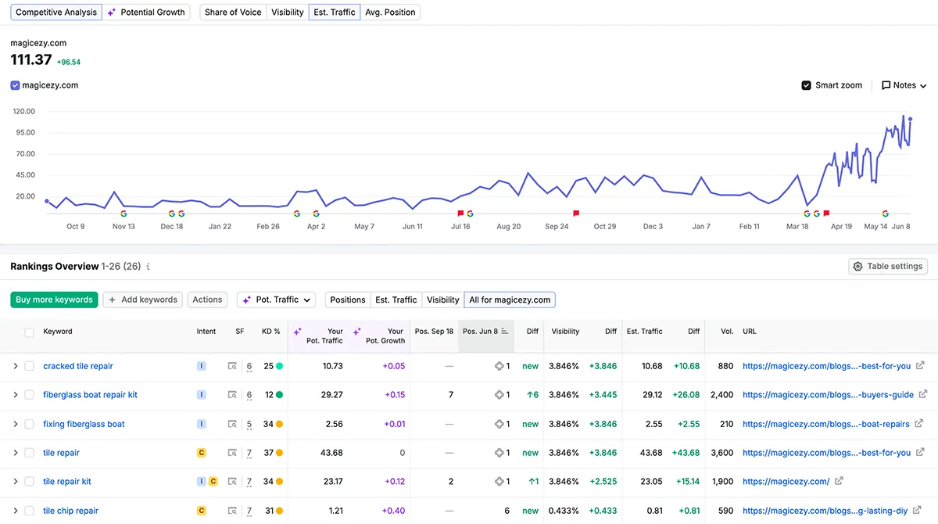938x524 pixels.
Task: Show the Positions table view
Action: point(348,300)
